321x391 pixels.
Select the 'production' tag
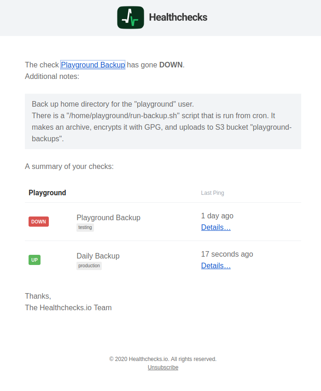89,266
